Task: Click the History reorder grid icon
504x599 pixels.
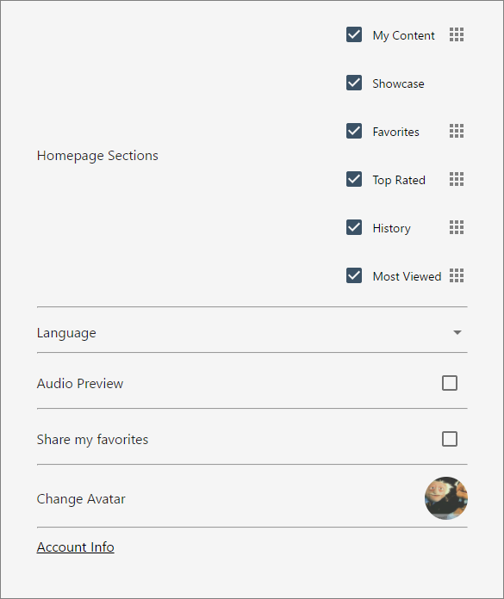Action: click(x=457, y=227)
